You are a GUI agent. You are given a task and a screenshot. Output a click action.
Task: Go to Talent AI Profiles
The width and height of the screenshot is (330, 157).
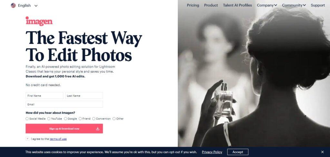[x=238, y=5]
